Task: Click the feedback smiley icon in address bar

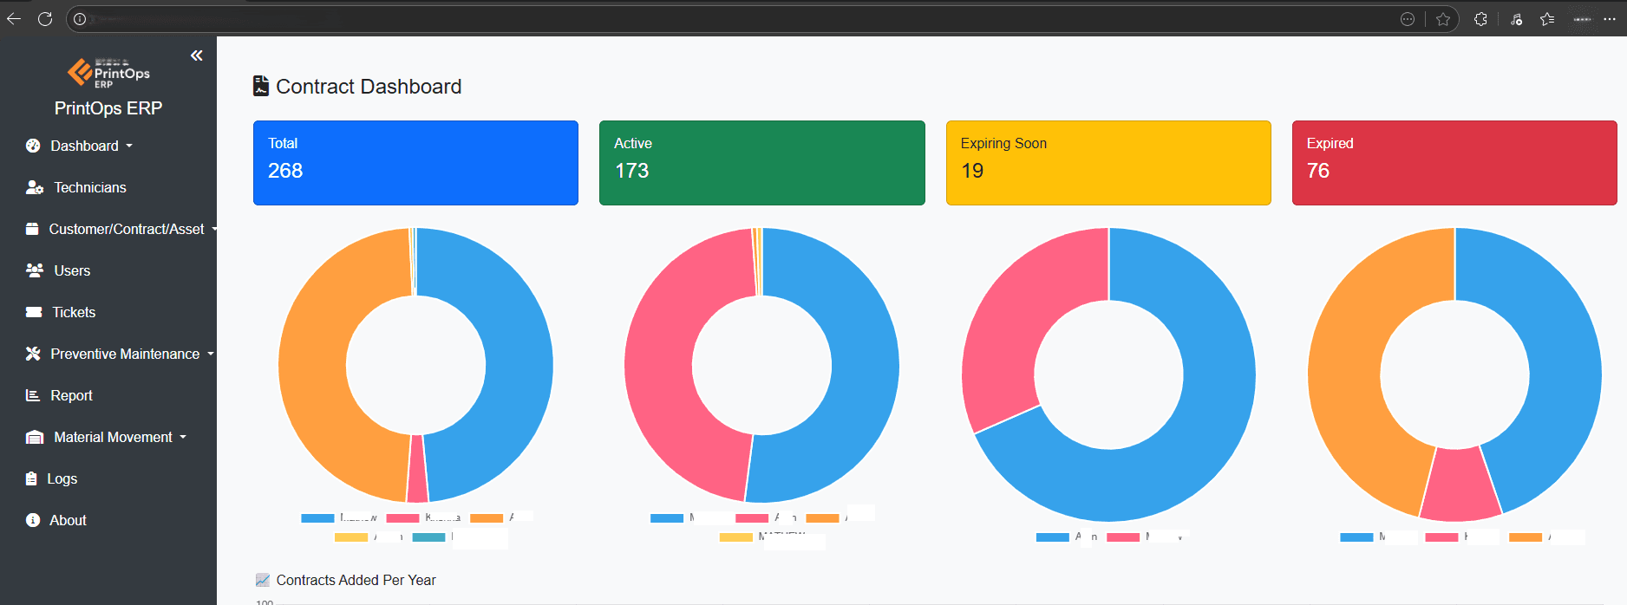Action: coord(1408,19)
